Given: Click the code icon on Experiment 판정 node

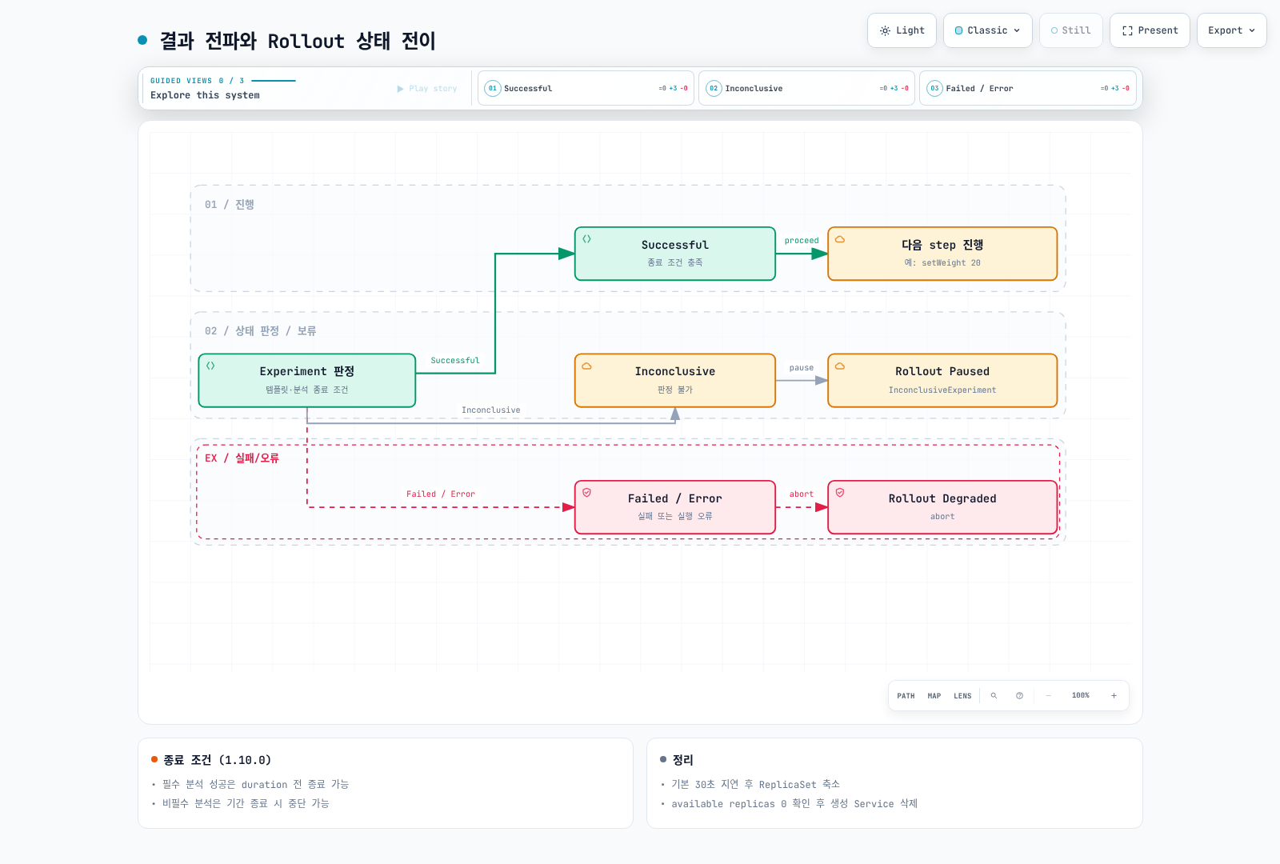Looking at the screenshot, I should [210, 366].
